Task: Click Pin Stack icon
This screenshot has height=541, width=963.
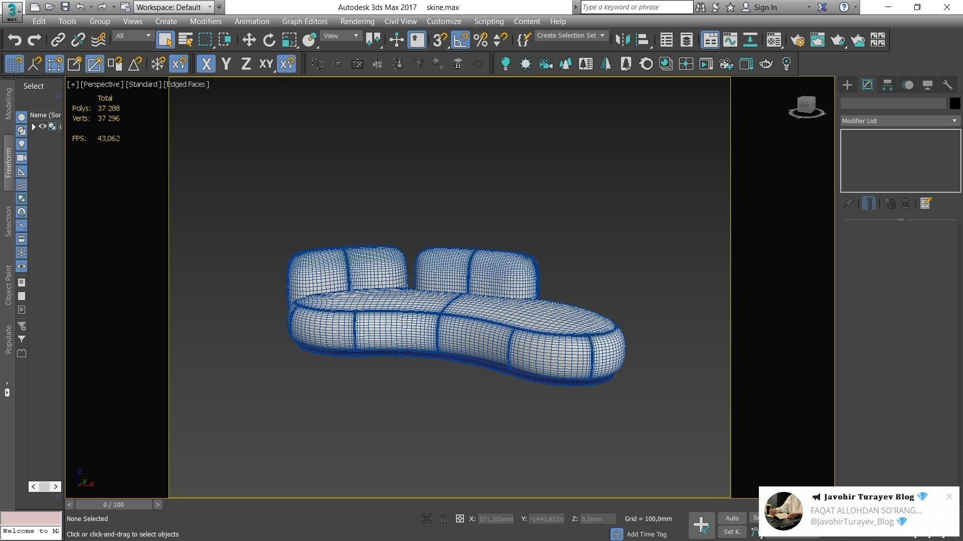Action: click(848, 203)
